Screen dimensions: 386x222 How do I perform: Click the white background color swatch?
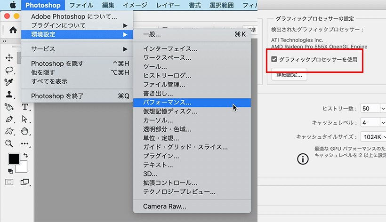[x=23, y=167]
